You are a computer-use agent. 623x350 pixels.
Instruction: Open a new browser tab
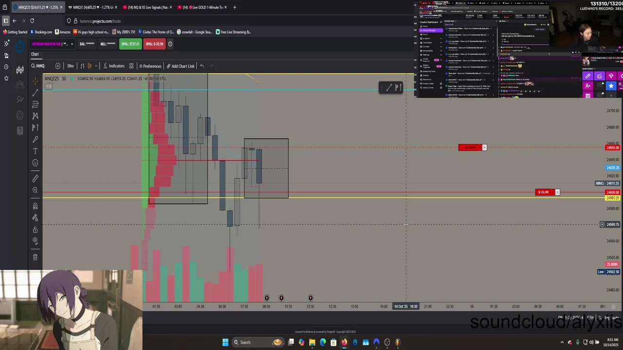tap(235, 7)
